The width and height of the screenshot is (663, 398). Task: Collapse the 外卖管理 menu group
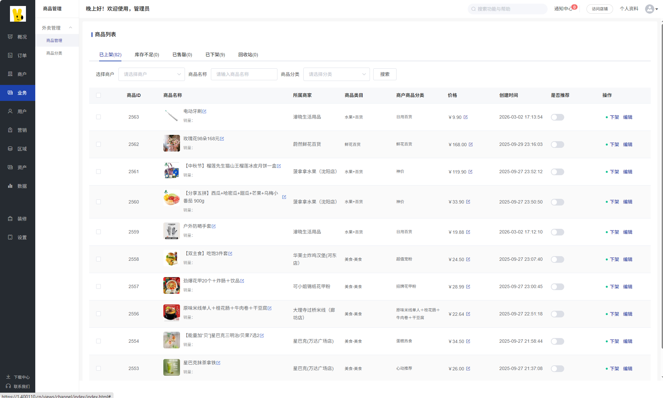pos(57,27)
